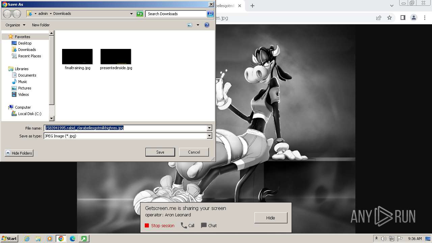Select Libraries in navigation pane
Image resolution: width=432 pixels, height=243 pixels.
click(x=22, y=69)
